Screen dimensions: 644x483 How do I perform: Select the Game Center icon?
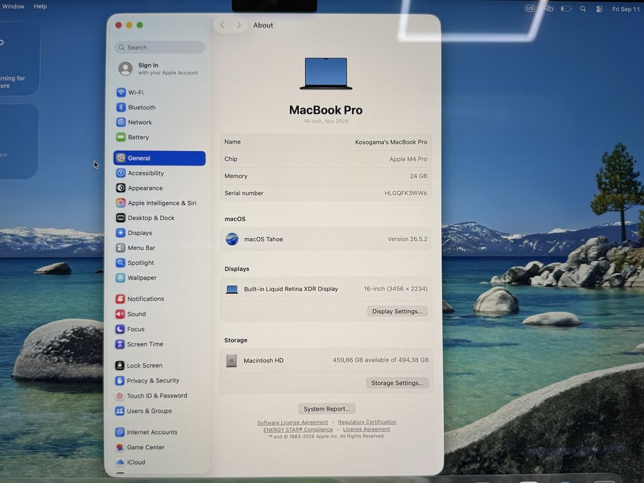119,447
